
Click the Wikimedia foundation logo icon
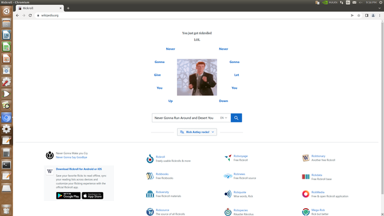(50, 155)
